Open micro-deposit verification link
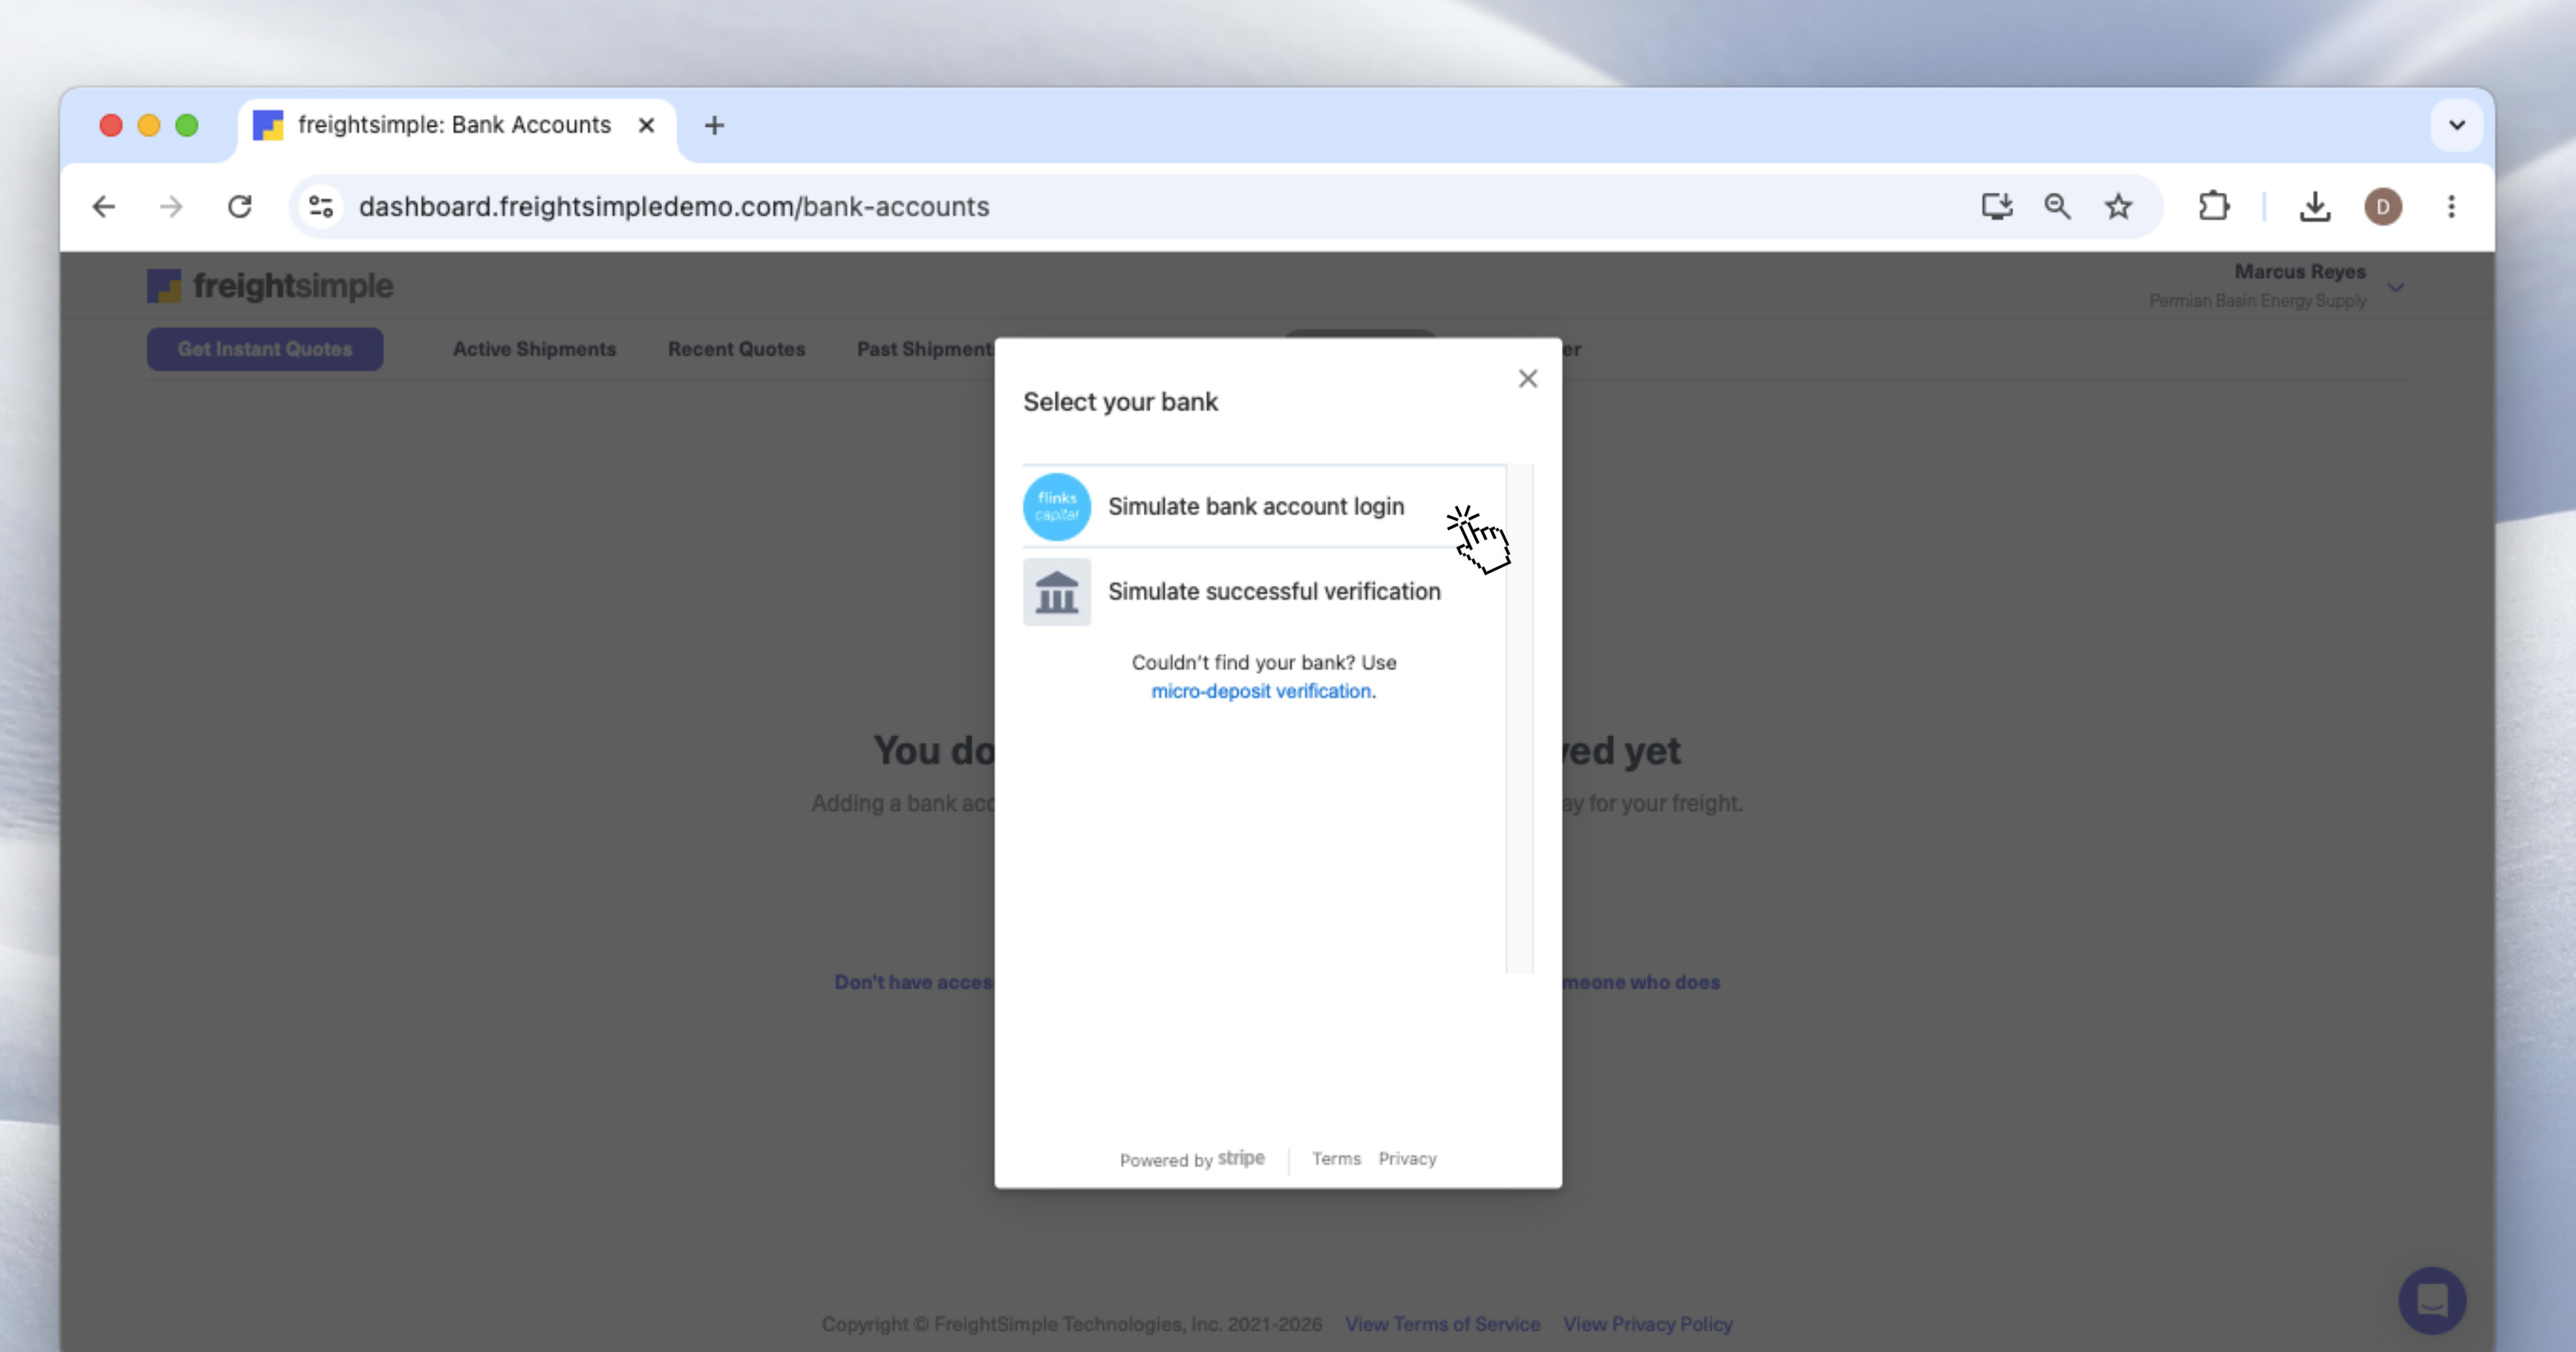2576x1352 pixels. pyautogui.click(x=1261, y=691)
